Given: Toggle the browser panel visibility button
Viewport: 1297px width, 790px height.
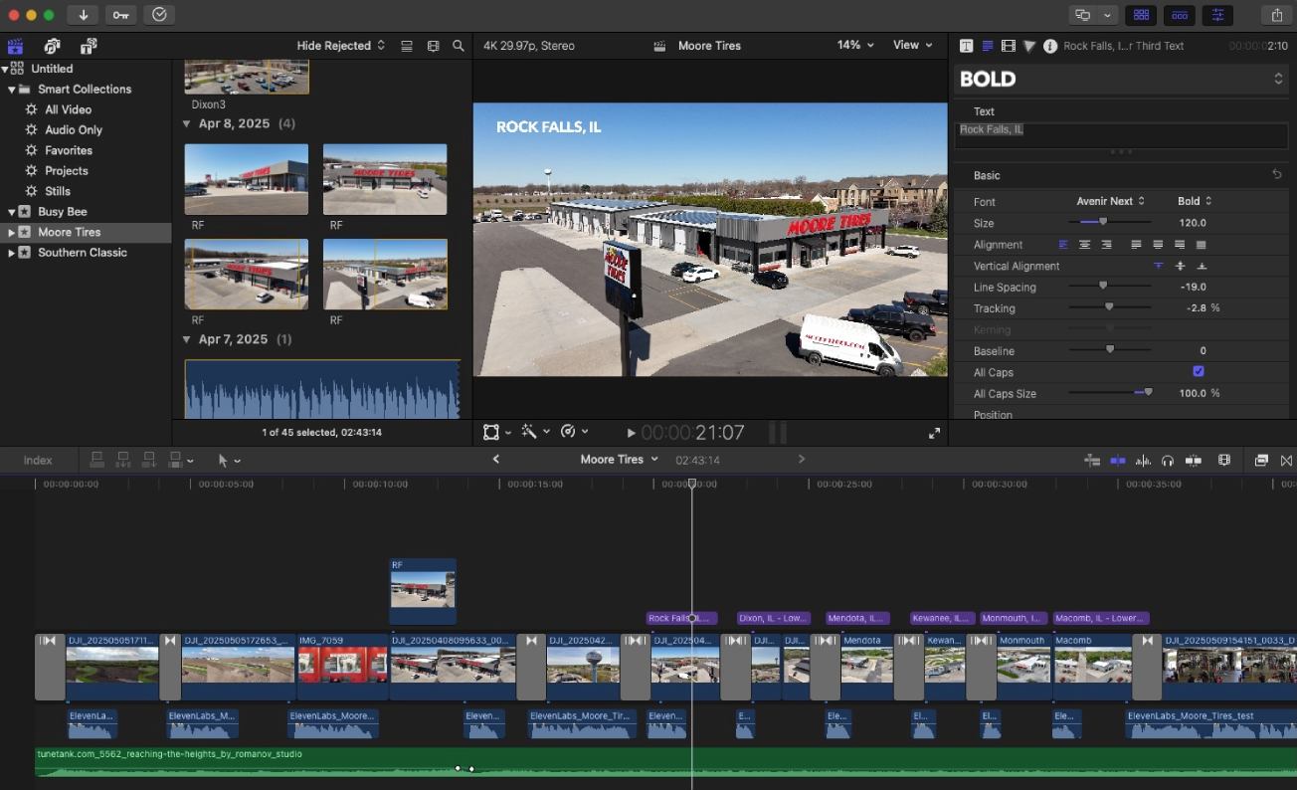Looking at the screenshot, I should (1141, 15).
